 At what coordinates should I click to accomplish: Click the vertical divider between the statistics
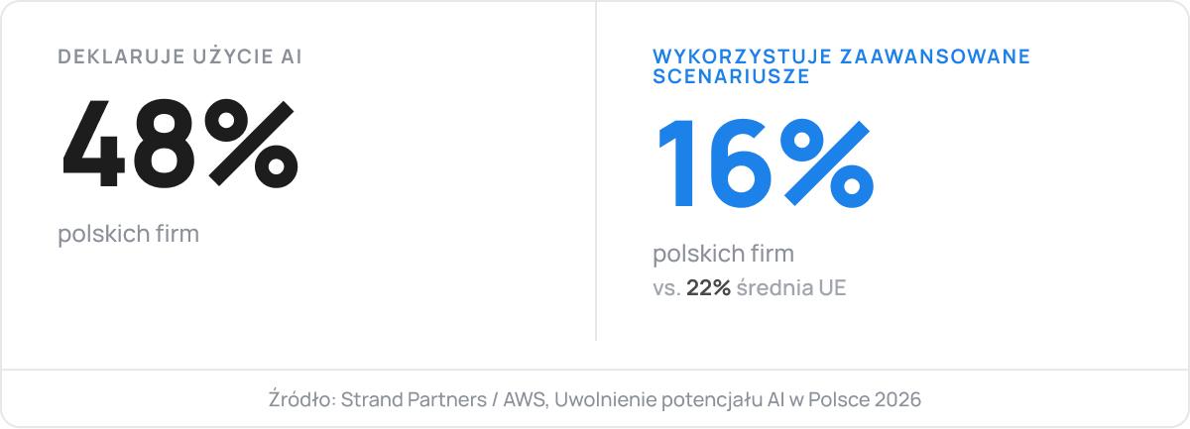click(x=595, y=170)
